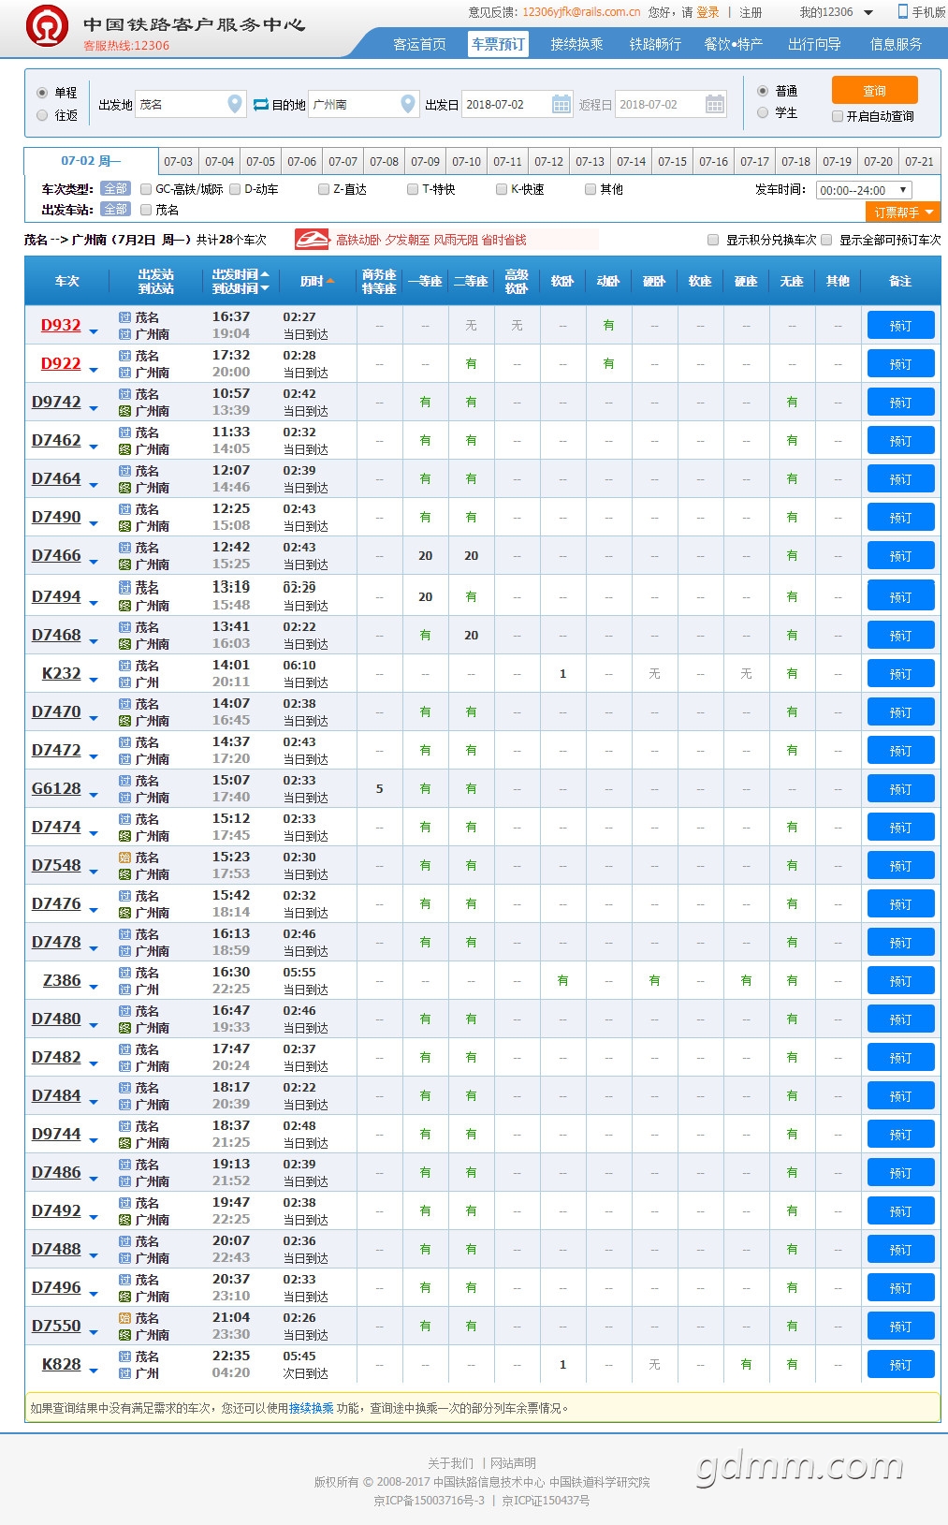Viewport: 948px width, 1525px height.
Task: Go to the 接续换乘 navigation item
Action: click(576, 44)
